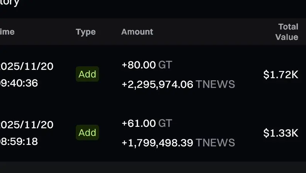Click the Type column header
306x173 pixels.
pos(86,32)
